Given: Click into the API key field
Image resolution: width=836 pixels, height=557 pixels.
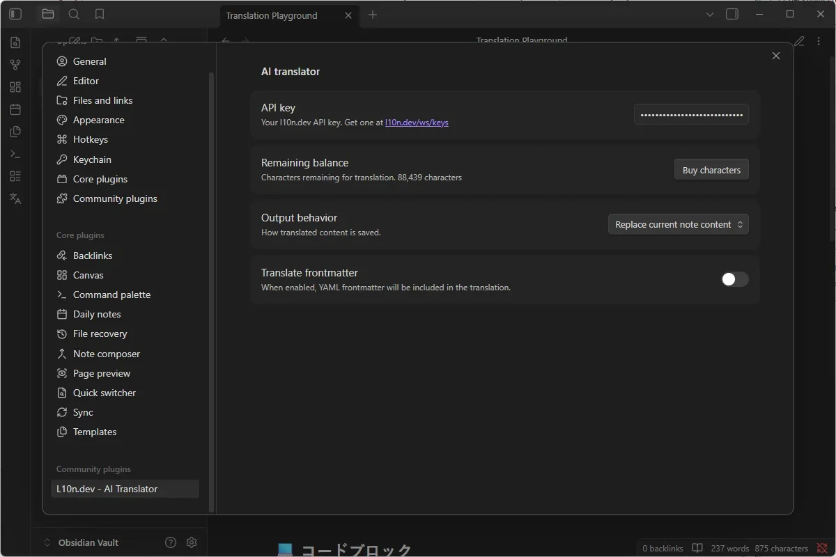Looking at the screenshot, I should (x=691, y=114).
